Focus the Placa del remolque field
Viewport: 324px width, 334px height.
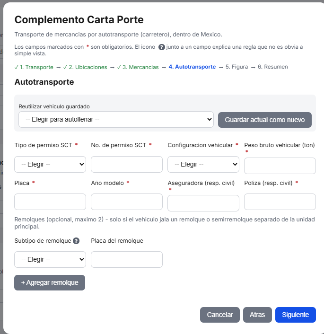127,259
